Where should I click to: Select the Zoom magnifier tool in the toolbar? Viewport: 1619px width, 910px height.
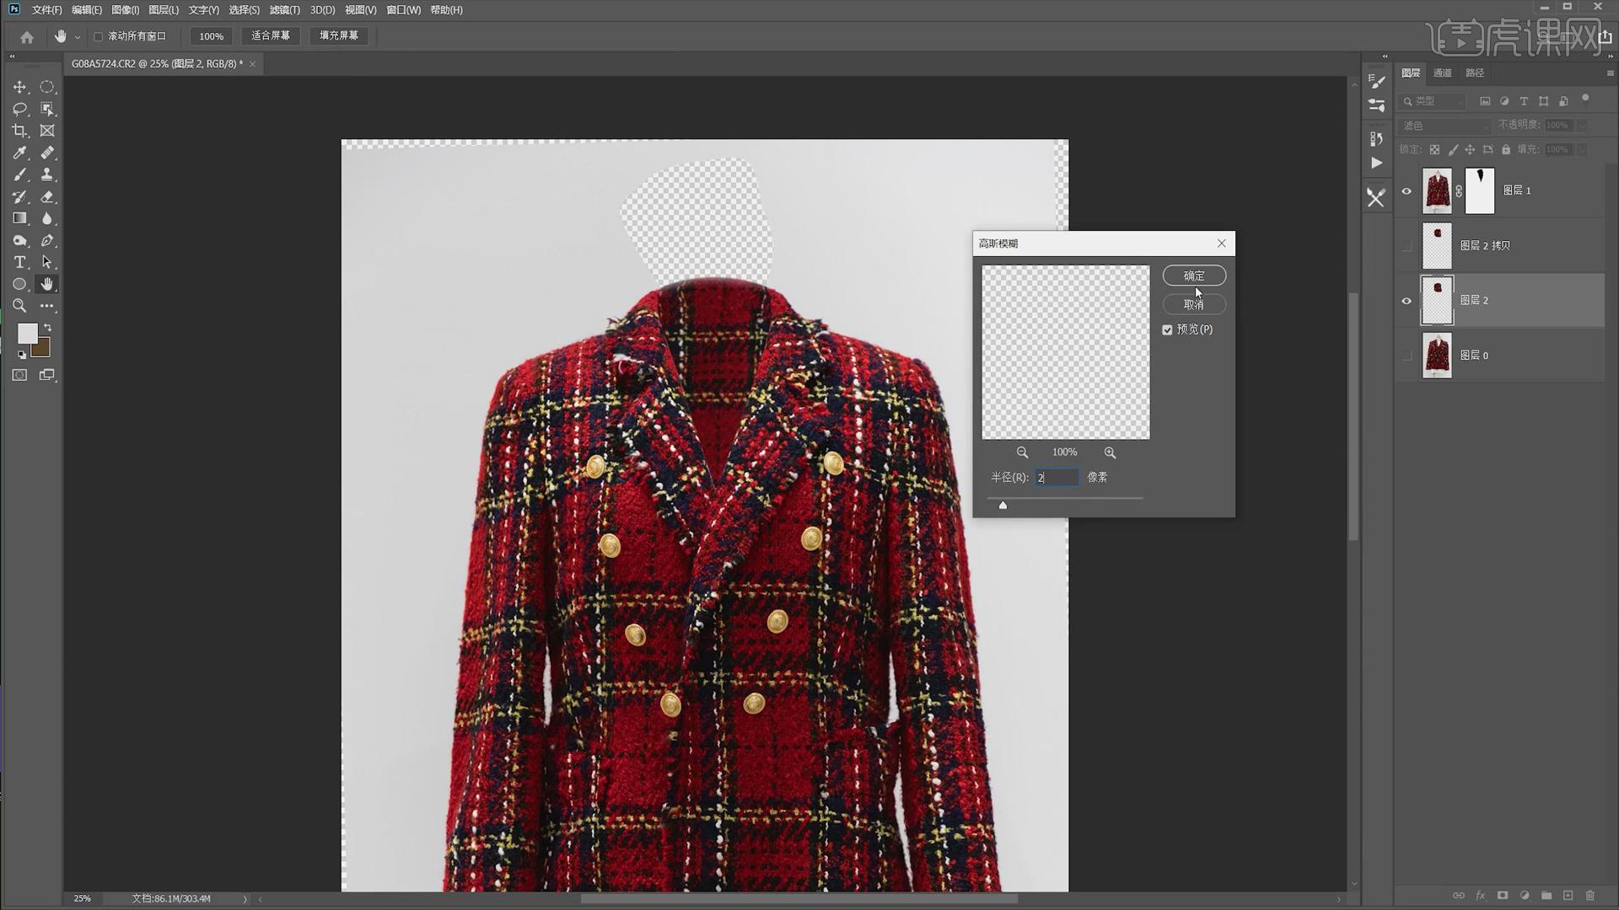point(19,306)
